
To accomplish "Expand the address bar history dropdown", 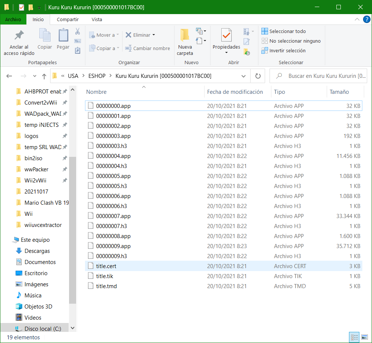I will tap(244, 76).
